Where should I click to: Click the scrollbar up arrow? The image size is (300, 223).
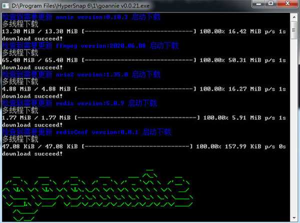coord(293,17)
